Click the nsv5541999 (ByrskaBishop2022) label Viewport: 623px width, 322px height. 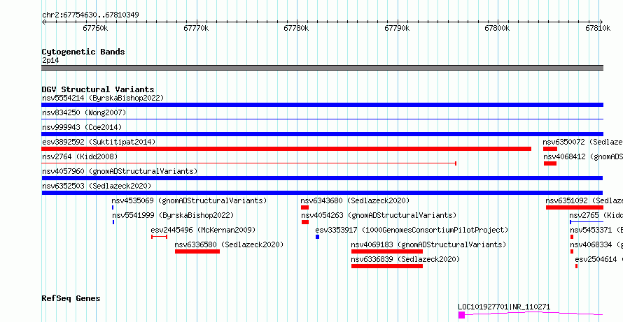(x=173, y=215)
